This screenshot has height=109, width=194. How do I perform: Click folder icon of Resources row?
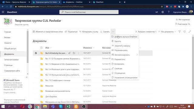(x=42, y=86)
